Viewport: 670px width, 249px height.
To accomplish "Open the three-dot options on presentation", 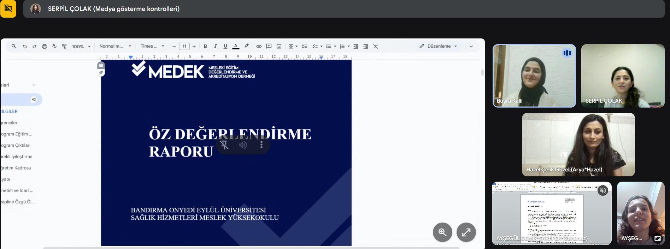I will (x=261, y=145).
